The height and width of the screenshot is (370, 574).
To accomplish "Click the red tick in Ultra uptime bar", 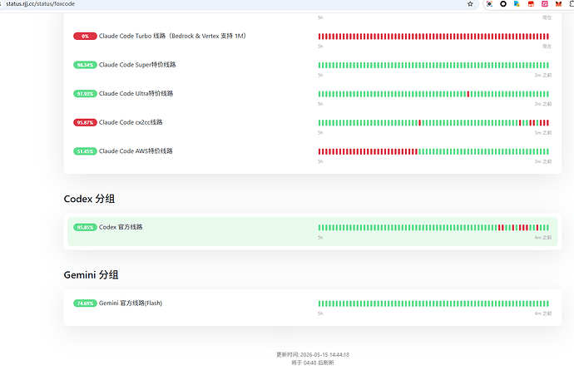I will tap(468, 94).
